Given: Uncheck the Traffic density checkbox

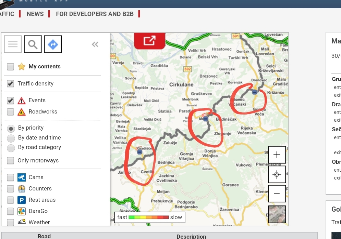Looking at the screenshot, I should (x=11, y=84).
